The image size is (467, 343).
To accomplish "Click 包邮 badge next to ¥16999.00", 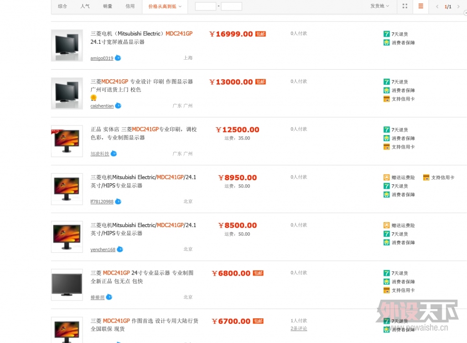I will point(260,34).
